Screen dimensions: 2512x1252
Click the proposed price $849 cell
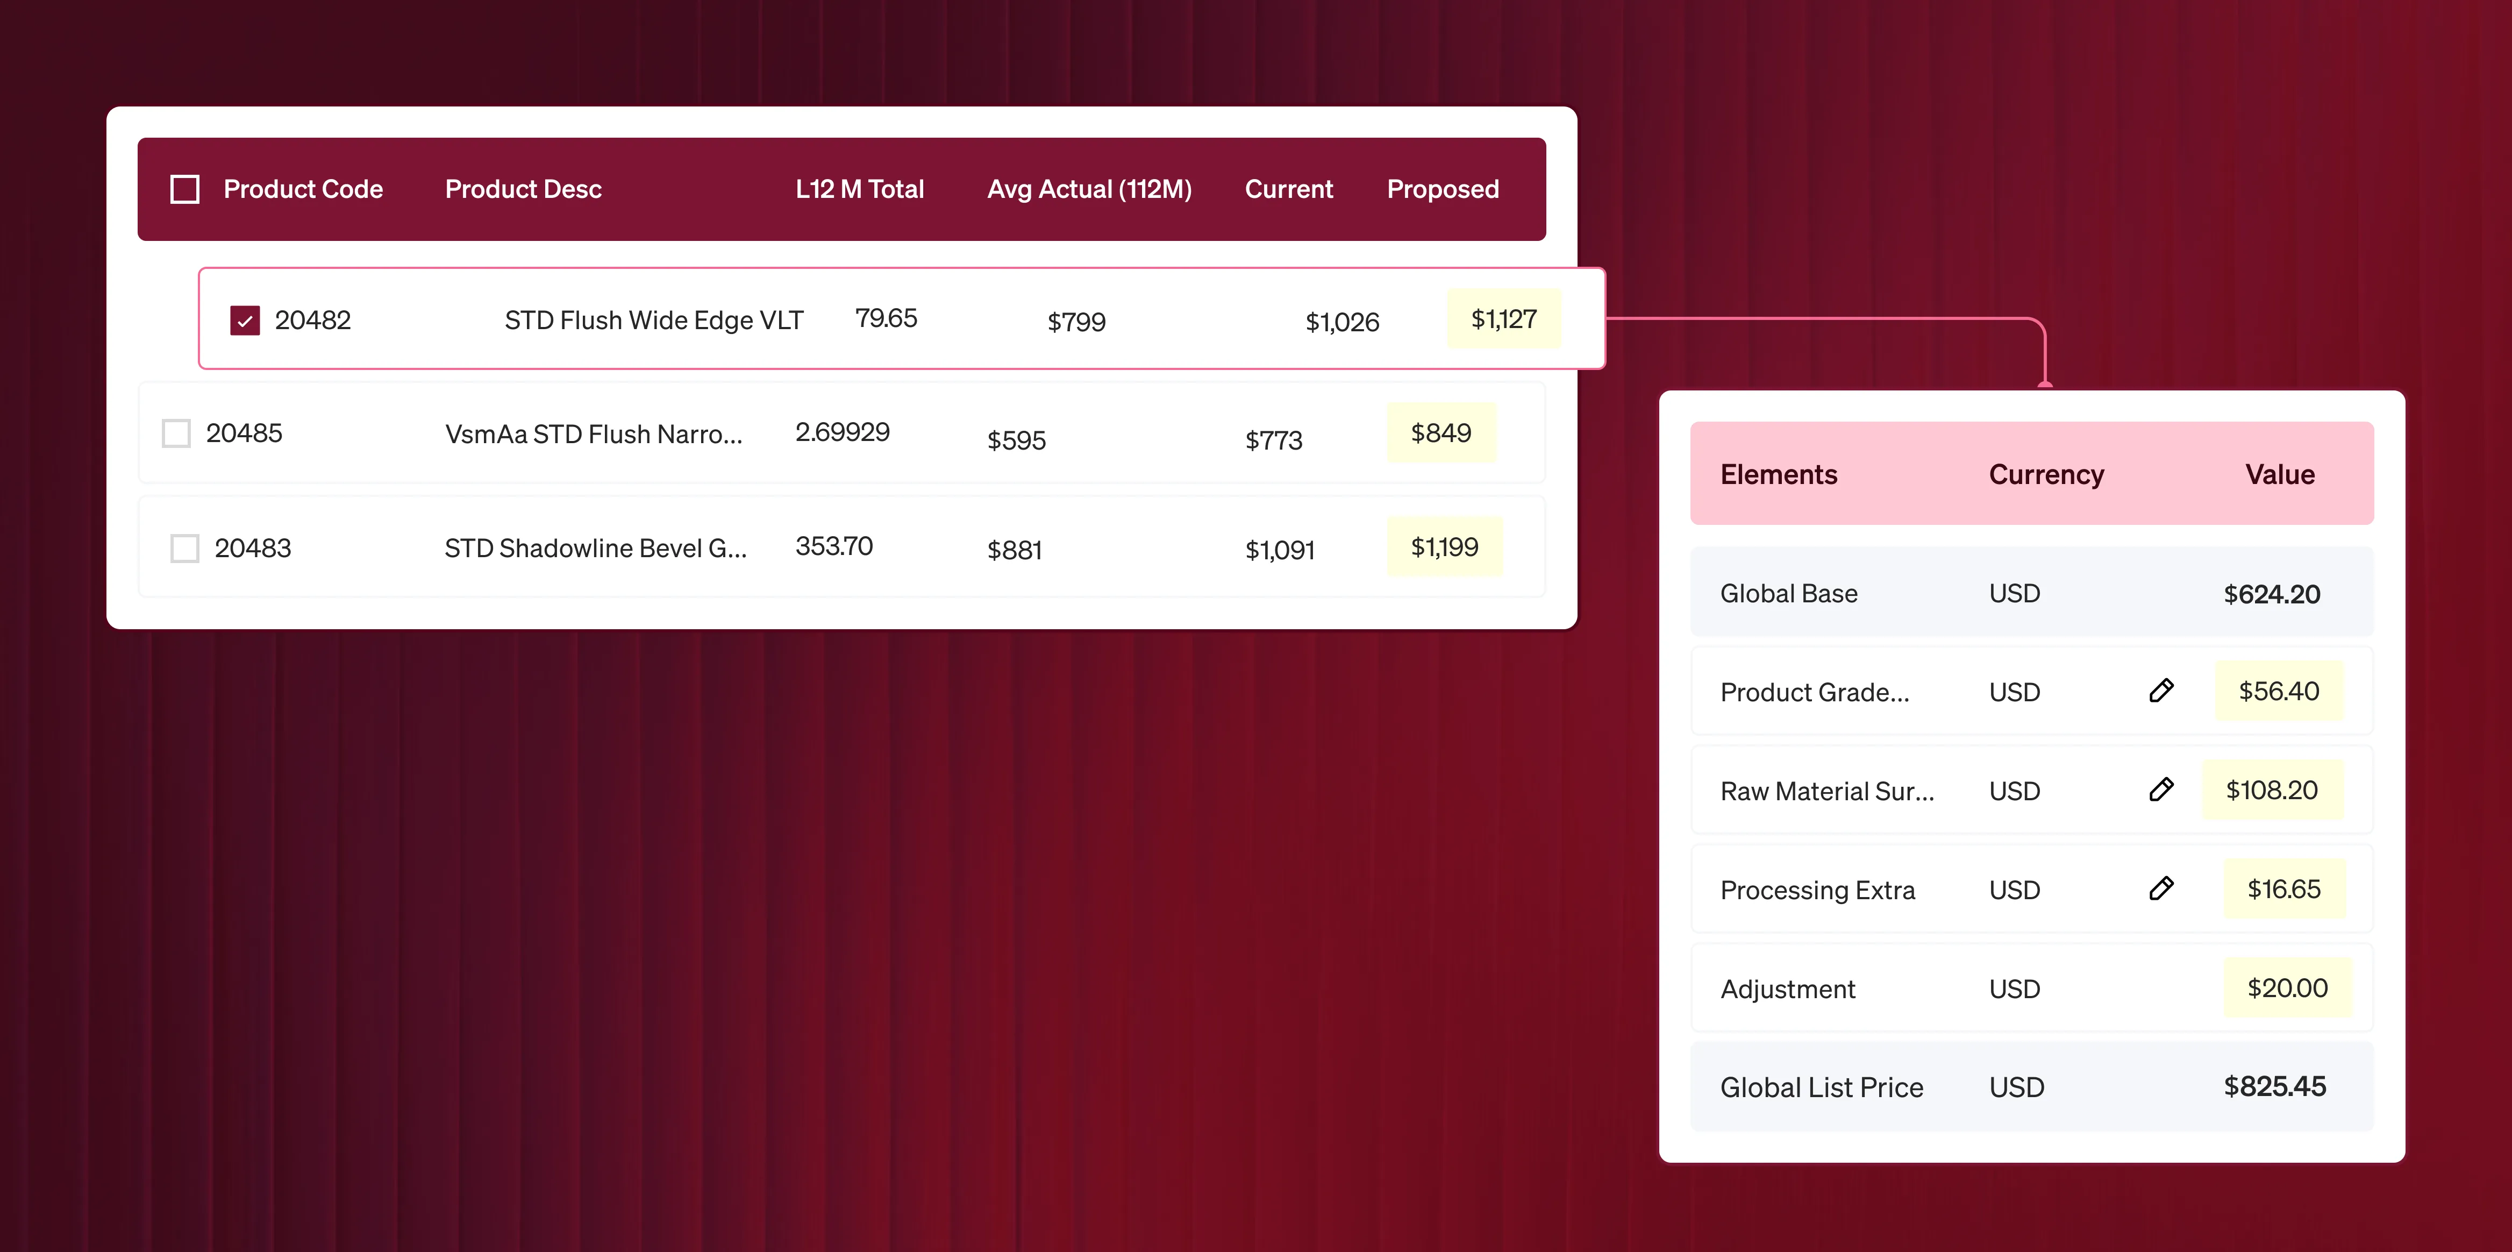(x=1440, y=433)
